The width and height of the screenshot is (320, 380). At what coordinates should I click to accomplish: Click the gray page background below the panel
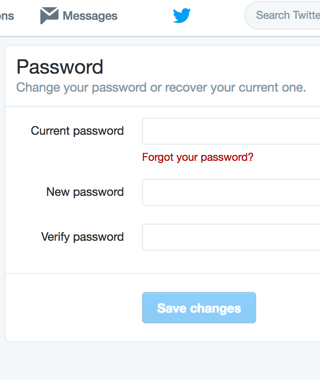click(160, 361)
